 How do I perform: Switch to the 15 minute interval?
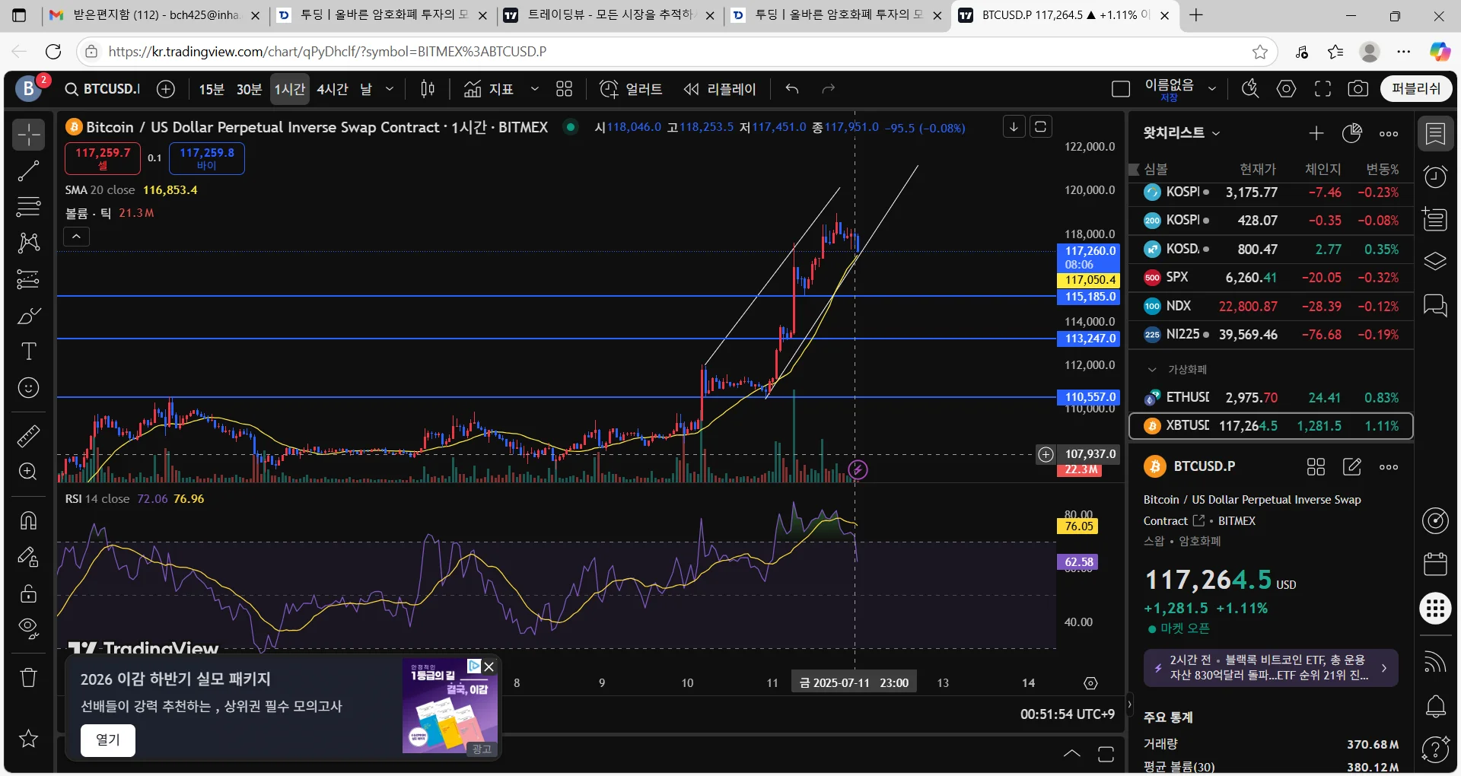pos(212,89)
